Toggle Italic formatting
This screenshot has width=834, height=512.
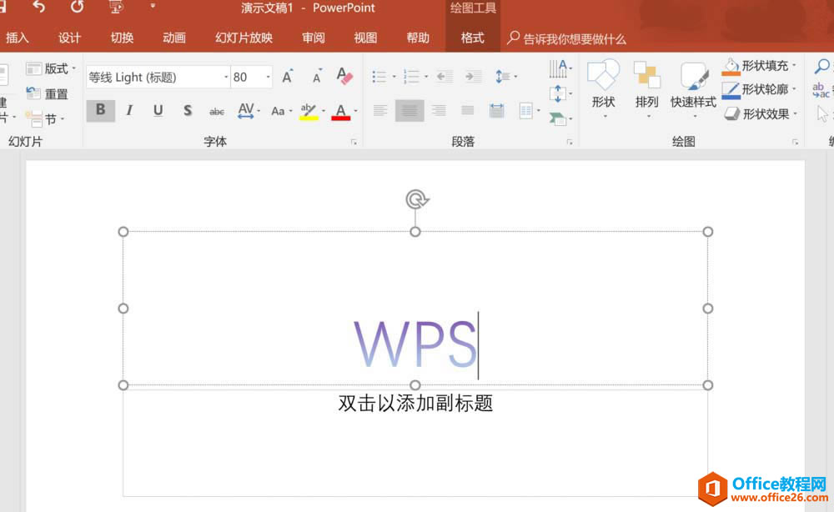(x=129, y=110)
